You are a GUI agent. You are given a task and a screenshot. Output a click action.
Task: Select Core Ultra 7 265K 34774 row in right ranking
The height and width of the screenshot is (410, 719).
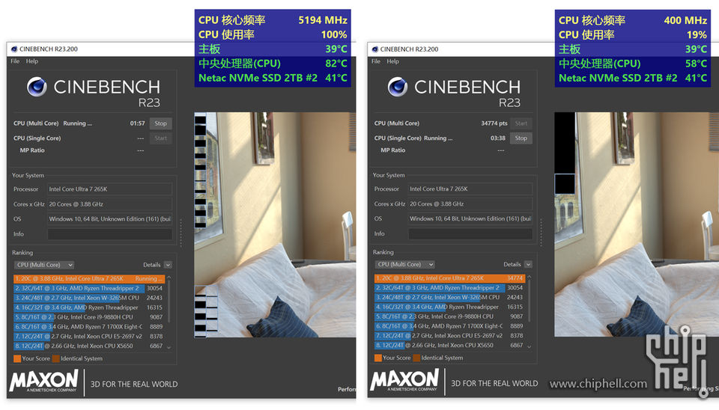pos(449,278)
